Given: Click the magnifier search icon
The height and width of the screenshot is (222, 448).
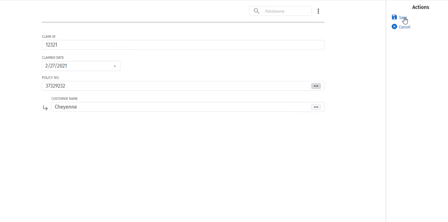Looking at the screenshot, I should (x=257, y=11).
